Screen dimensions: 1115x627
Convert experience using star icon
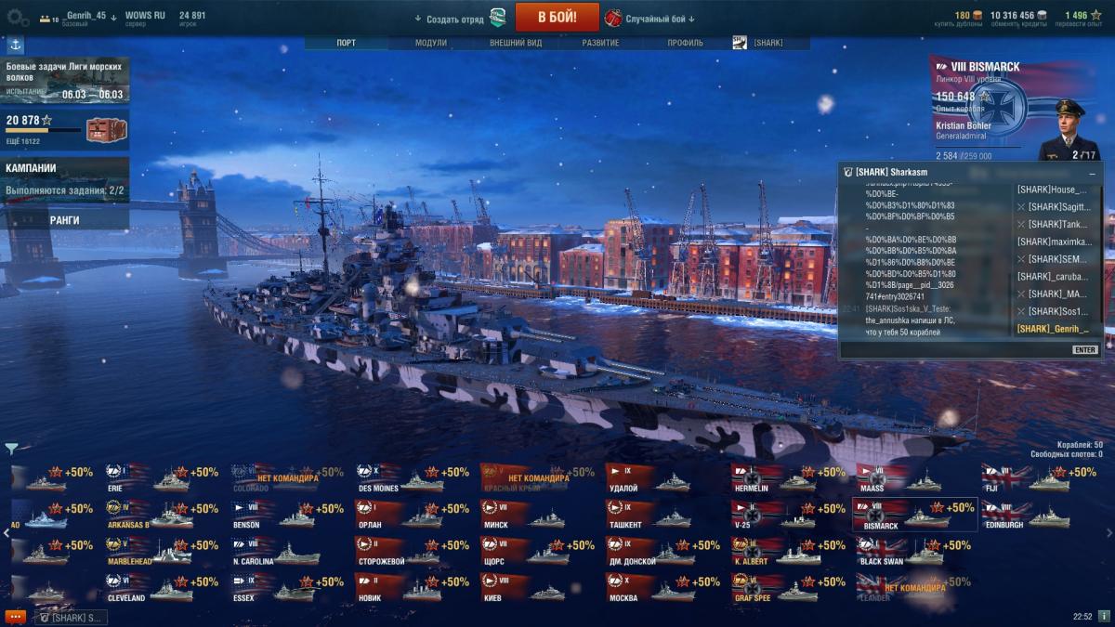tap(1095, 15)
